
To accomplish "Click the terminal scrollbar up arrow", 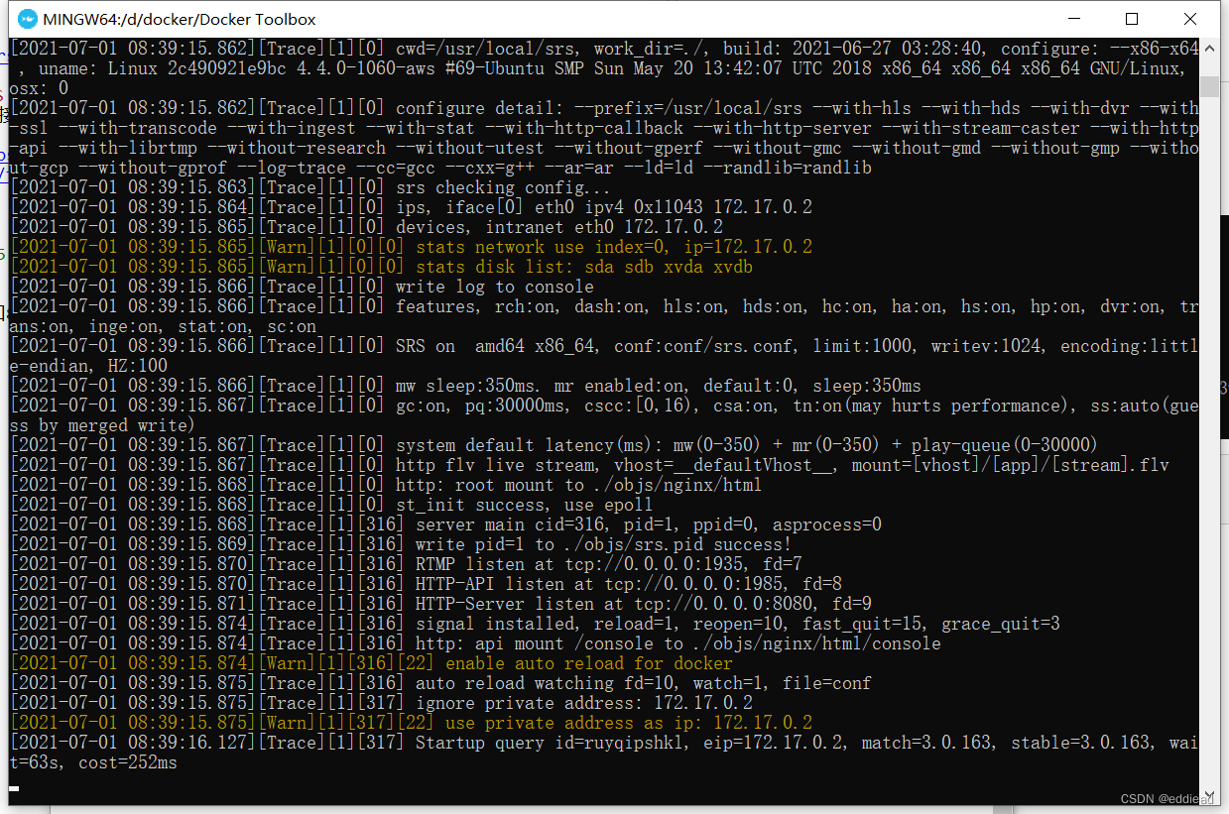I will 1210,48.
